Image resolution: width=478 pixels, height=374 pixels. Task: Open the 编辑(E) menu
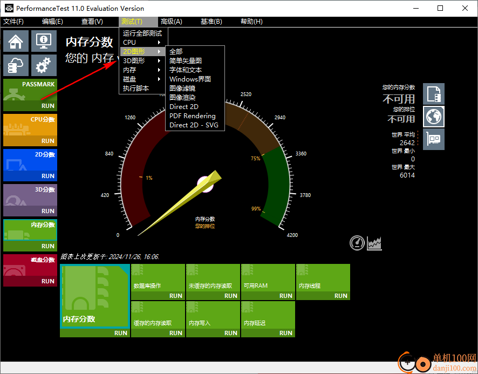coord(52,22)
